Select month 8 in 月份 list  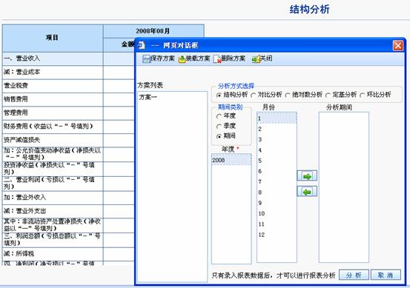click(x=277, y=192)
